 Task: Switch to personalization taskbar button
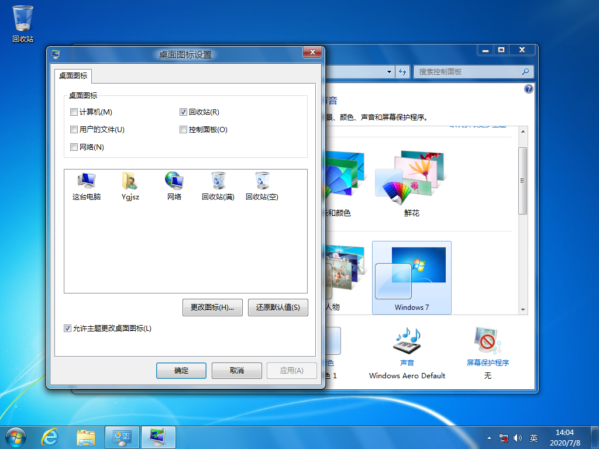[x=158, y=437]
